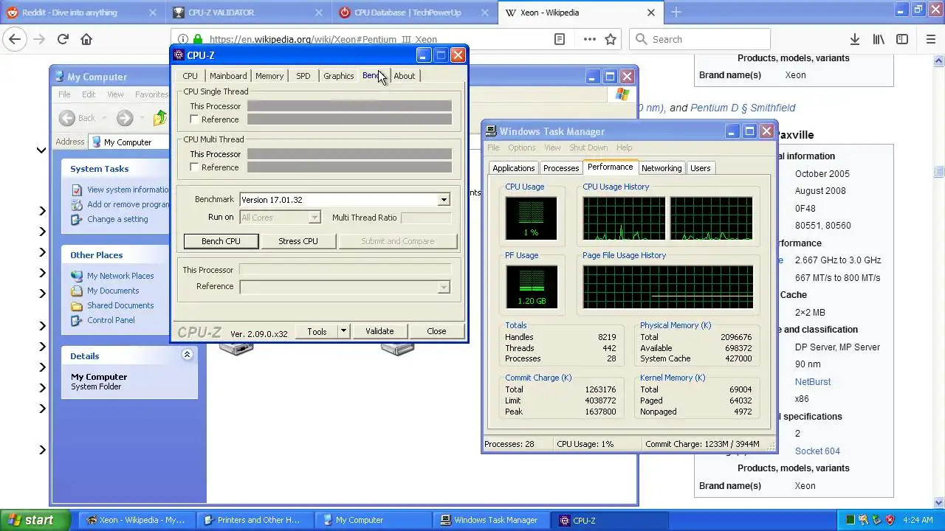
Task: Click the Close button in CPU-Z
Action: (x=436, y=331)
